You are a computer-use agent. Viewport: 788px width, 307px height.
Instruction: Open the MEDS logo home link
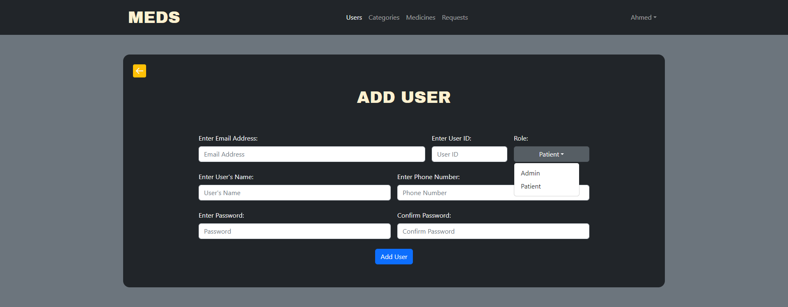point(154,17)
